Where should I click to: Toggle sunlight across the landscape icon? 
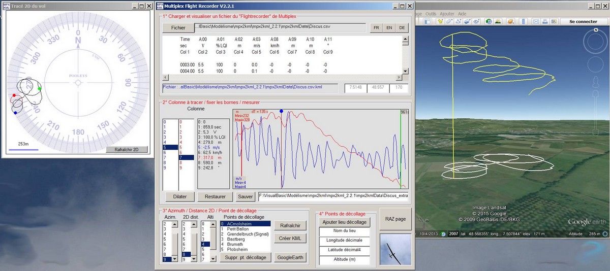pos(498,21)
